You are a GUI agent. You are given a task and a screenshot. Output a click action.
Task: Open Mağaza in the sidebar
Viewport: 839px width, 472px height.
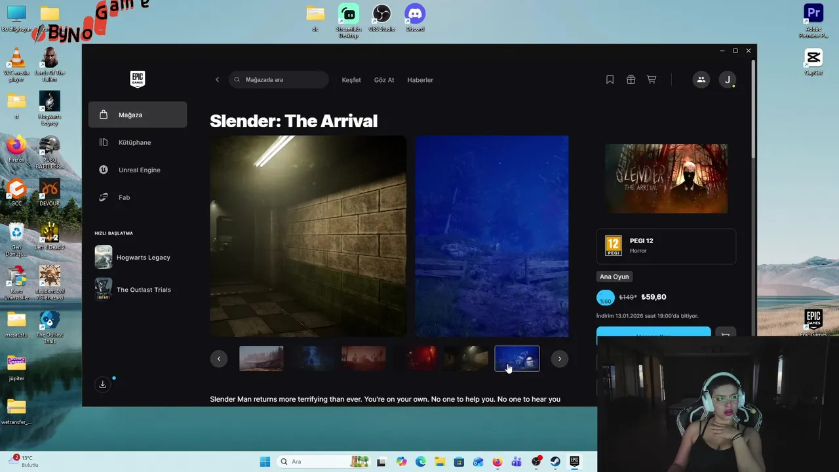pos(138,115)
